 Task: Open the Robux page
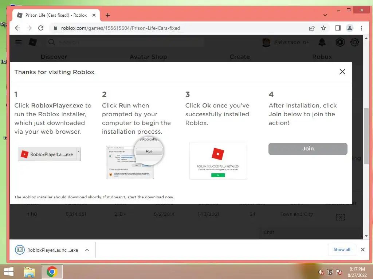(322, 57)
